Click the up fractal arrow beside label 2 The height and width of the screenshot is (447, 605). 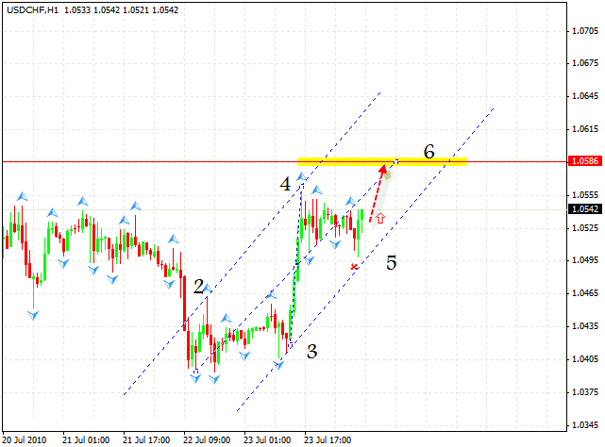(x=208, y=289)
